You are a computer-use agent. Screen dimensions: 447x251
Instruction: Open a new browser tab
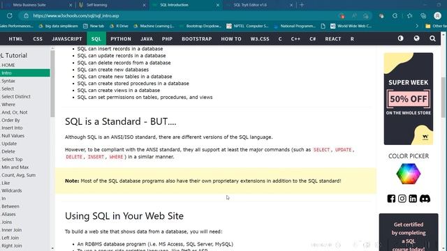(302, 5)
